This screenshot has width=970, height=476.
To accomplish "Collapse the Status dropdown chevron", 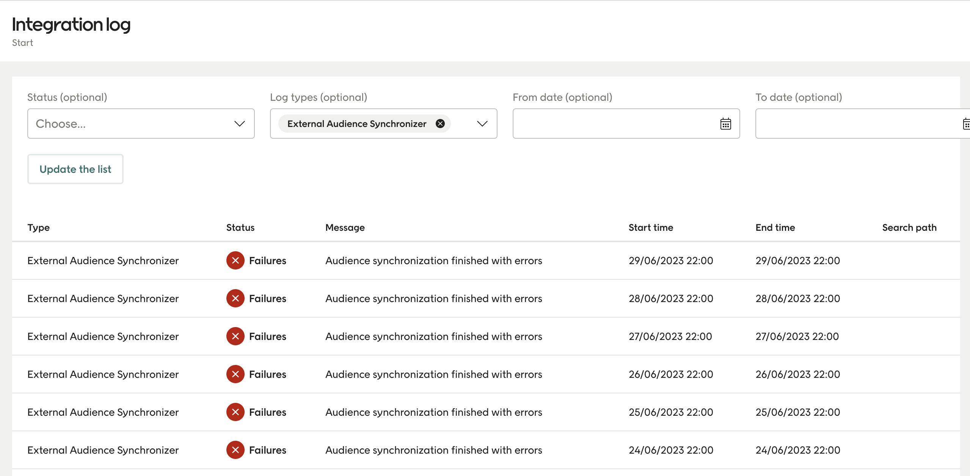I will pos(239,124).
